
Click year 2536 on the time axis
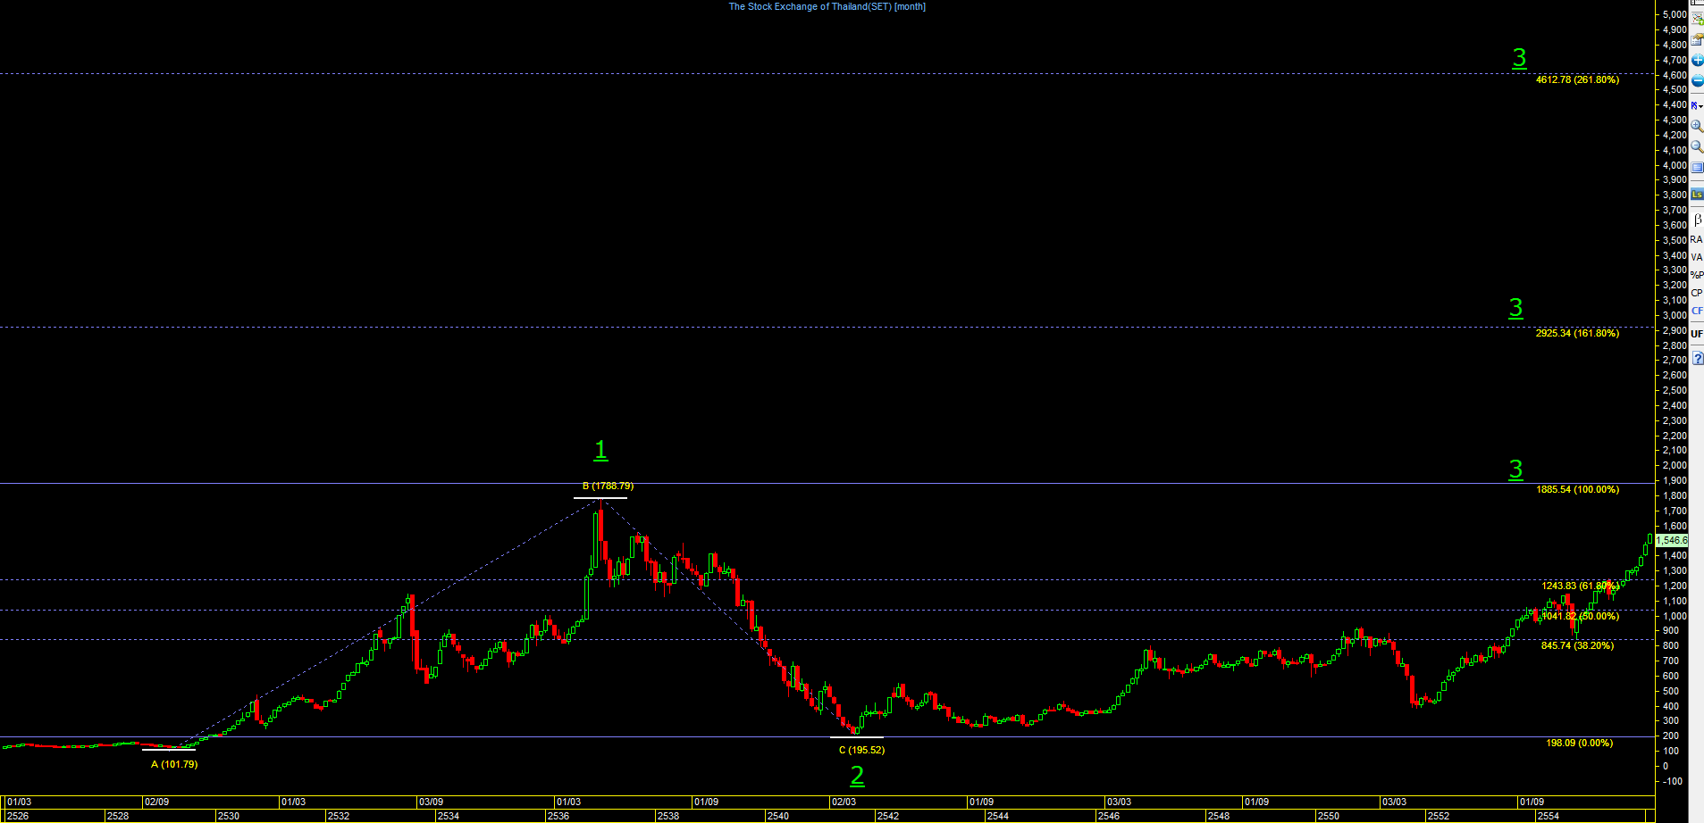coord(558,816)
